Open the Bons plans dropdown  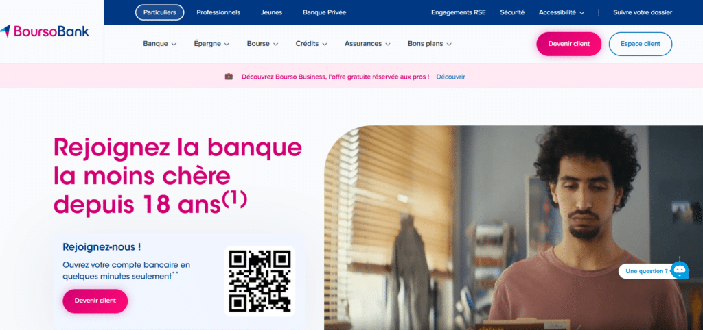coord(430,44)
